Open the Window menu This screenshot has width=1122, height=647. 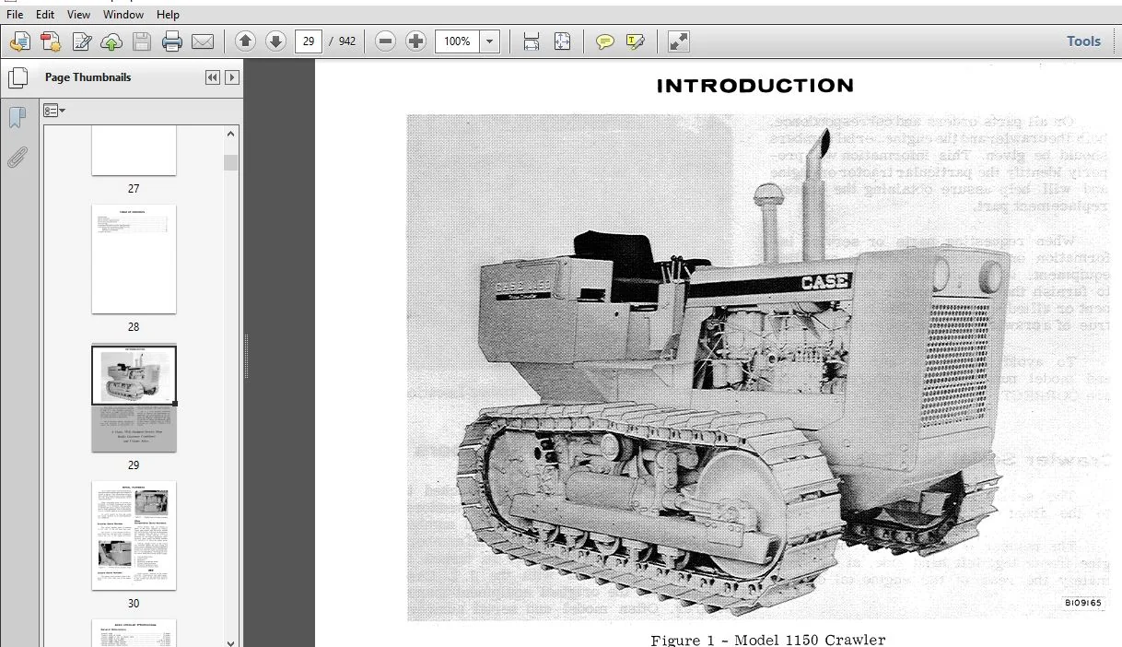point(123,15)
